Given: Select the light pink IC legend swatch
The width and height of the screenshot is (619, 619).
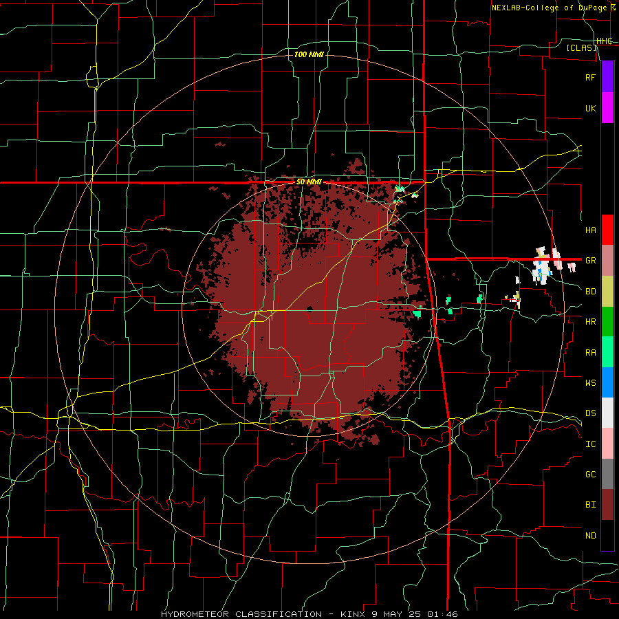Looking at the screenshot, I should 607,444.
